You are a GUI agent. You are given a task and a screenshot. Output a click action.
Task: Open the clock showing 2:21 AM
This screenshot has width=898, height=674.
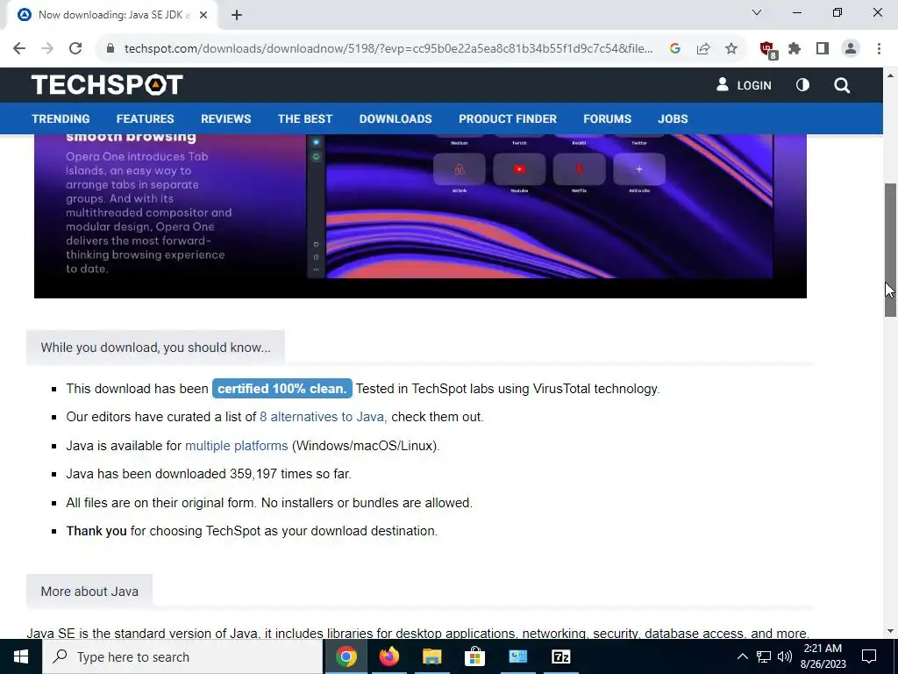tap(823, 656)
